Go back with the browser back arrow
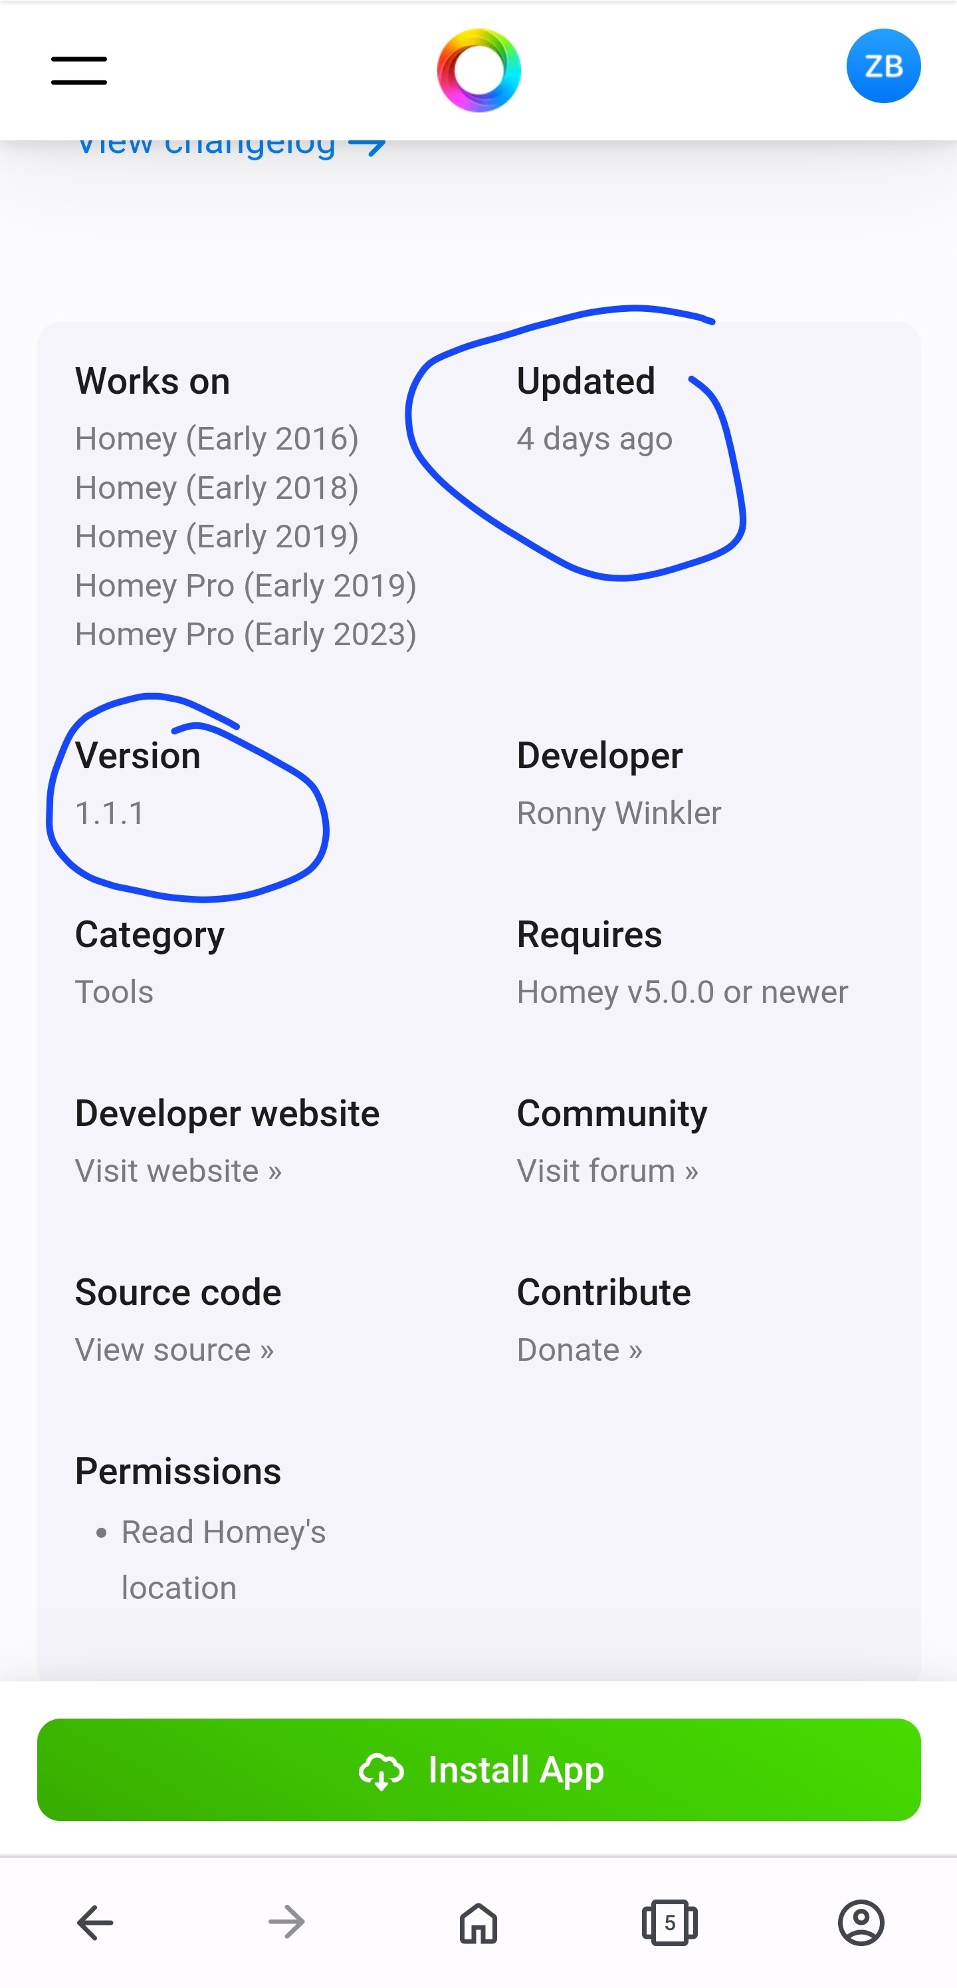This screenshot has height=1988, width=957. [95, 1922]
